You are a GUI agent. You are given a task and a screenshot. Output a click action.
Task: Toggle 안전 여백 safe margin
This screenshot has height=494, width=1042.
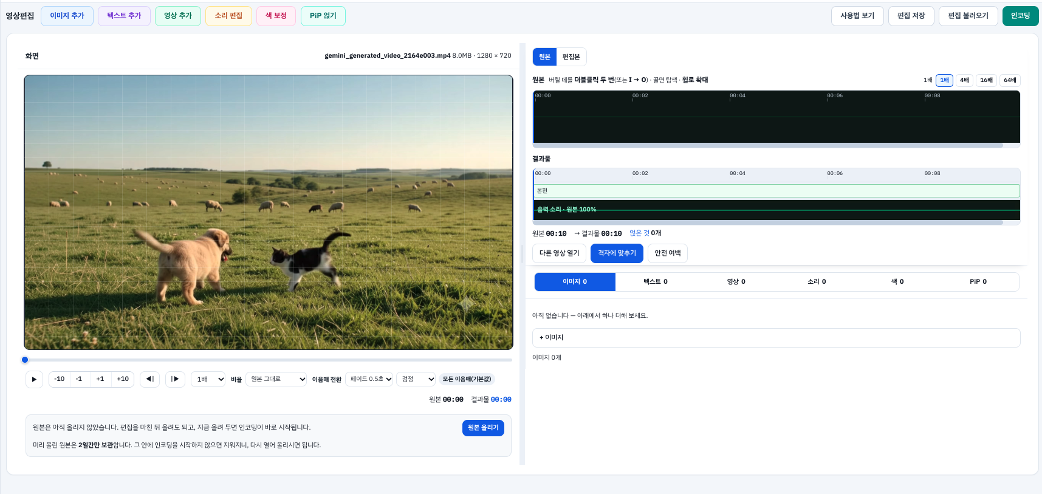[x=667, y=253]
